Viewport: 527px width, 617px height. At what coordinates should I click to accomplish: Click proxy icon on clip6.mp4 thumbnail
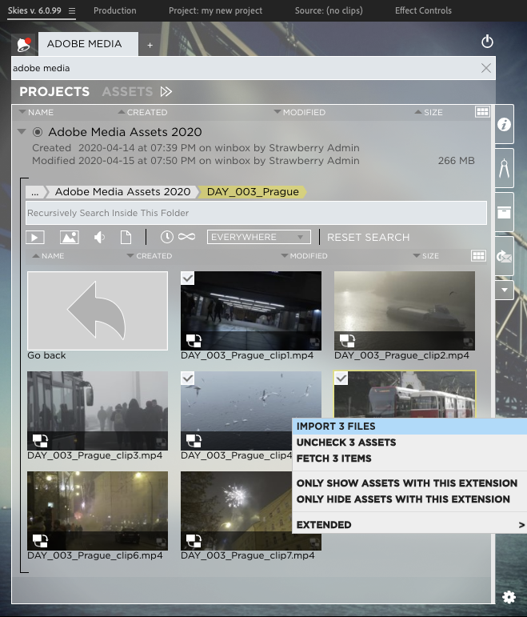click(40, 540)
